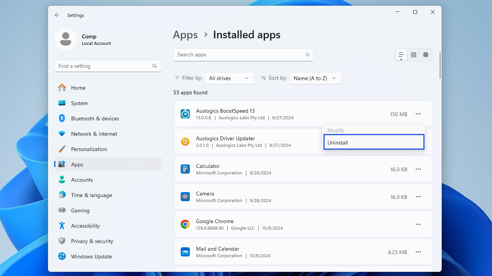Open the Comp user profile avatar
Screen dimensions: 492x276
[x=66, y=39]
